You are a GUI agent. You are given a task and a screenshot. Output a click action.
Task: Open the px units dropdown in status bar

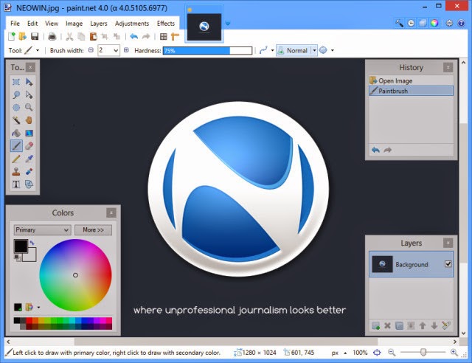(339, 353)
